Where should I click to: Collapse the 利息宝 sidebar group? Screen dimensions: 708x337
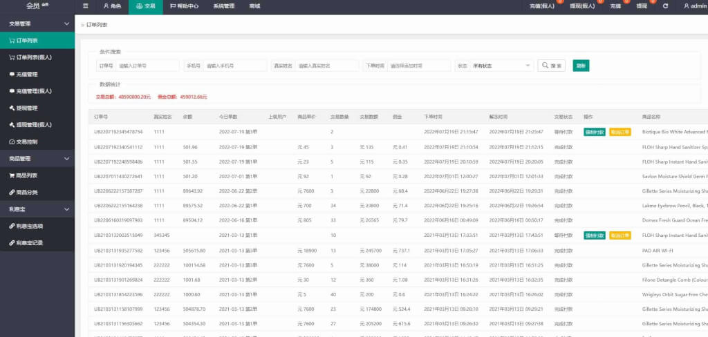37,209
